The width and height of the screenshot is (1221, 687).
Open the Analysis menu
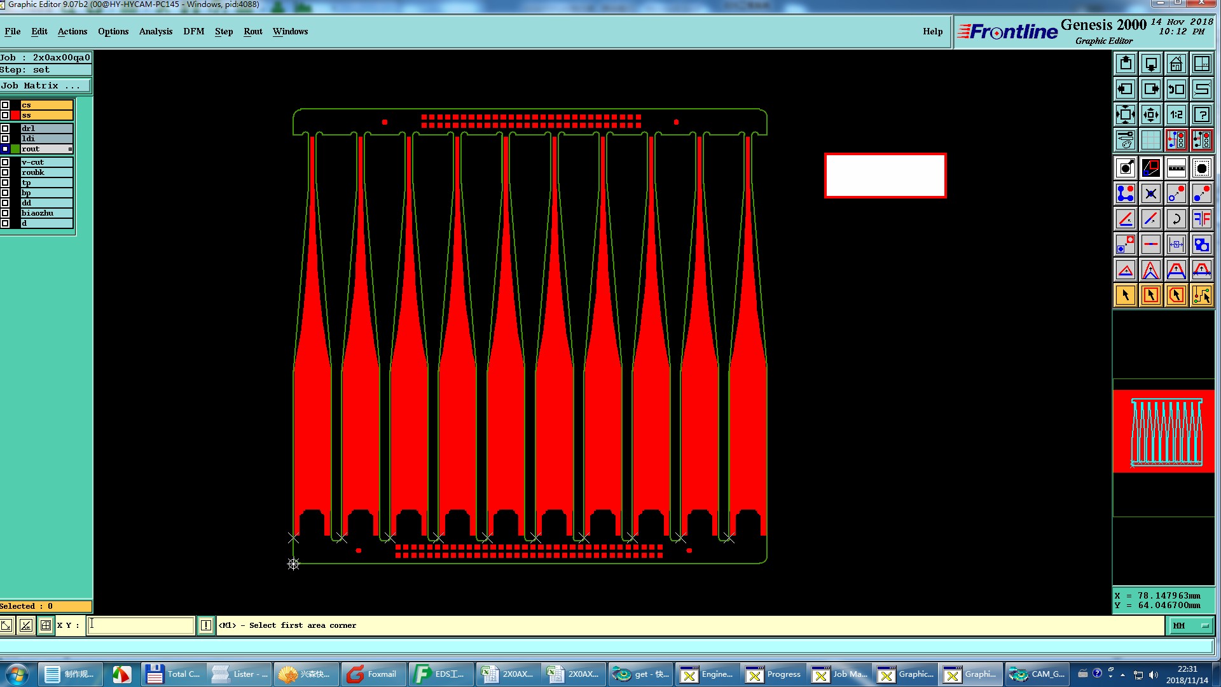click(x=156, y=31)
